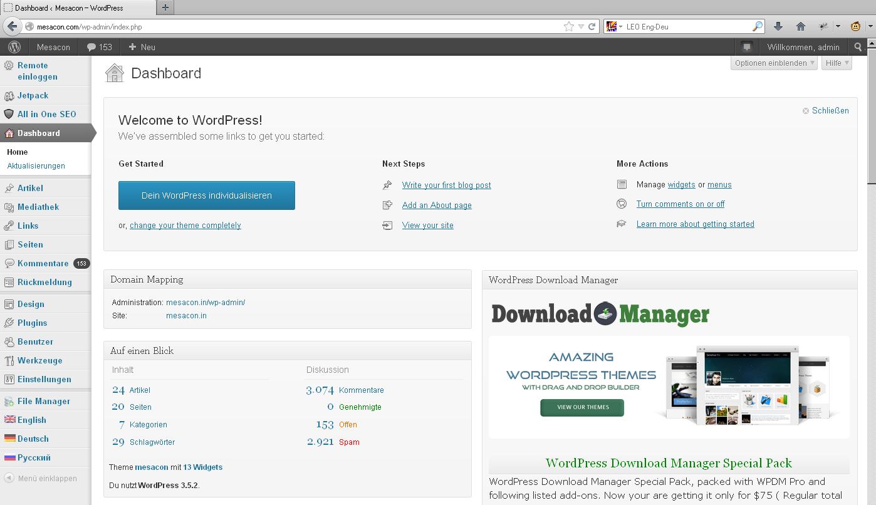Open Einstellungen menu in sidebar

tap(45, 379)
